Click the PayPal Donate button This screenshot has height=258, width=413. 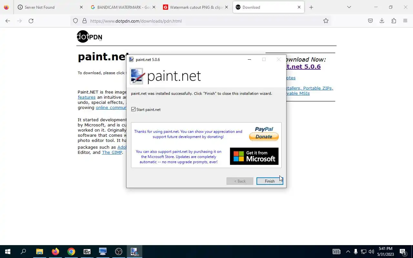click(x=264, y=137)
